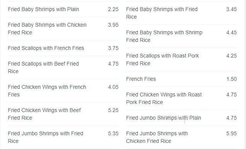Choose Fried Scallops with French Fries
Screen dimensions: 246x149
(x=46, y=48)
